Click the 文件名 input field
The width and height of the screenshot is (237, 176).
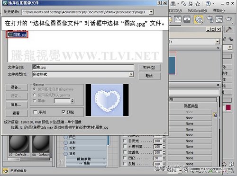coord(83,67)
